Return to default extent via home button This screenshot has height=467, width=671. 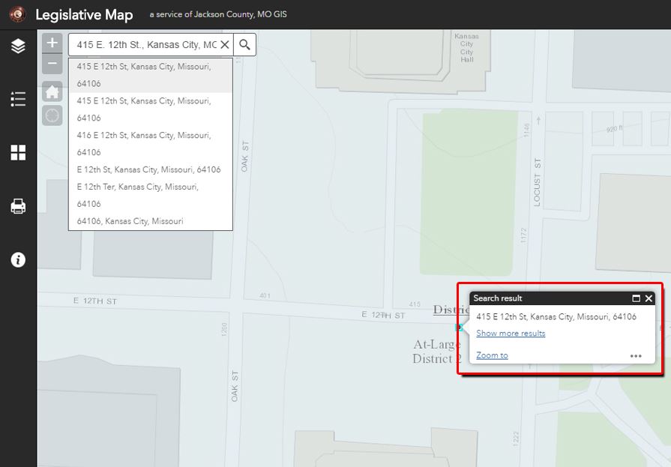pos(52,93)
